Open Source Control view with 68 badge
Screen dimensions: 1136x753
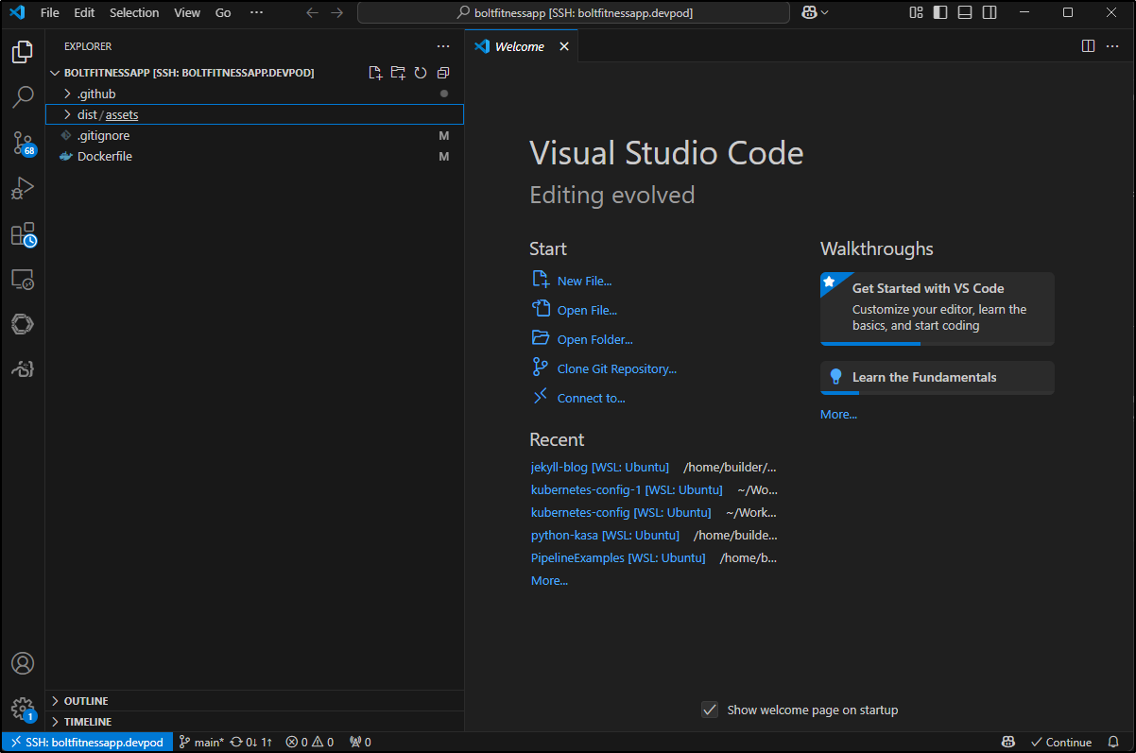(x=23, y=144)
